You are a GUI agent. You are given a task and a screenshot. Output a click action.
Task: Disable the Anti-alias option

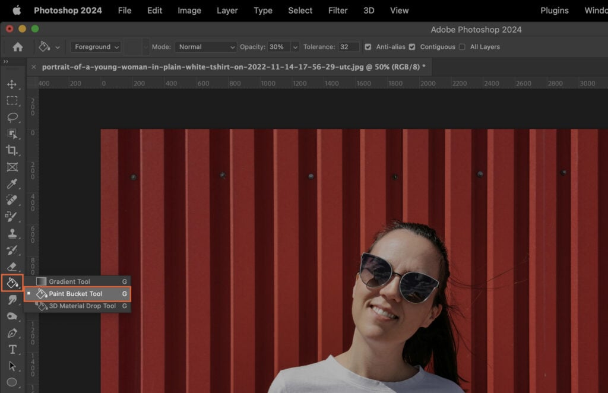point(369,46)
